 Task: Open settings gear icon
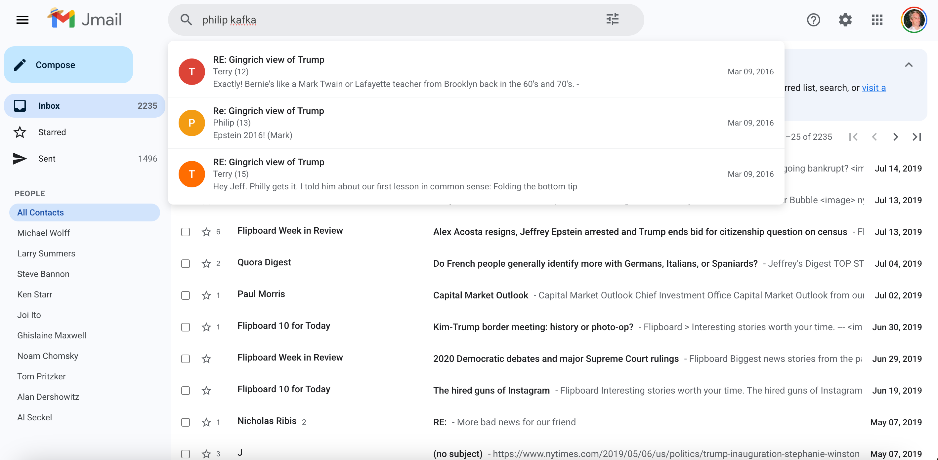click(845, 19)
